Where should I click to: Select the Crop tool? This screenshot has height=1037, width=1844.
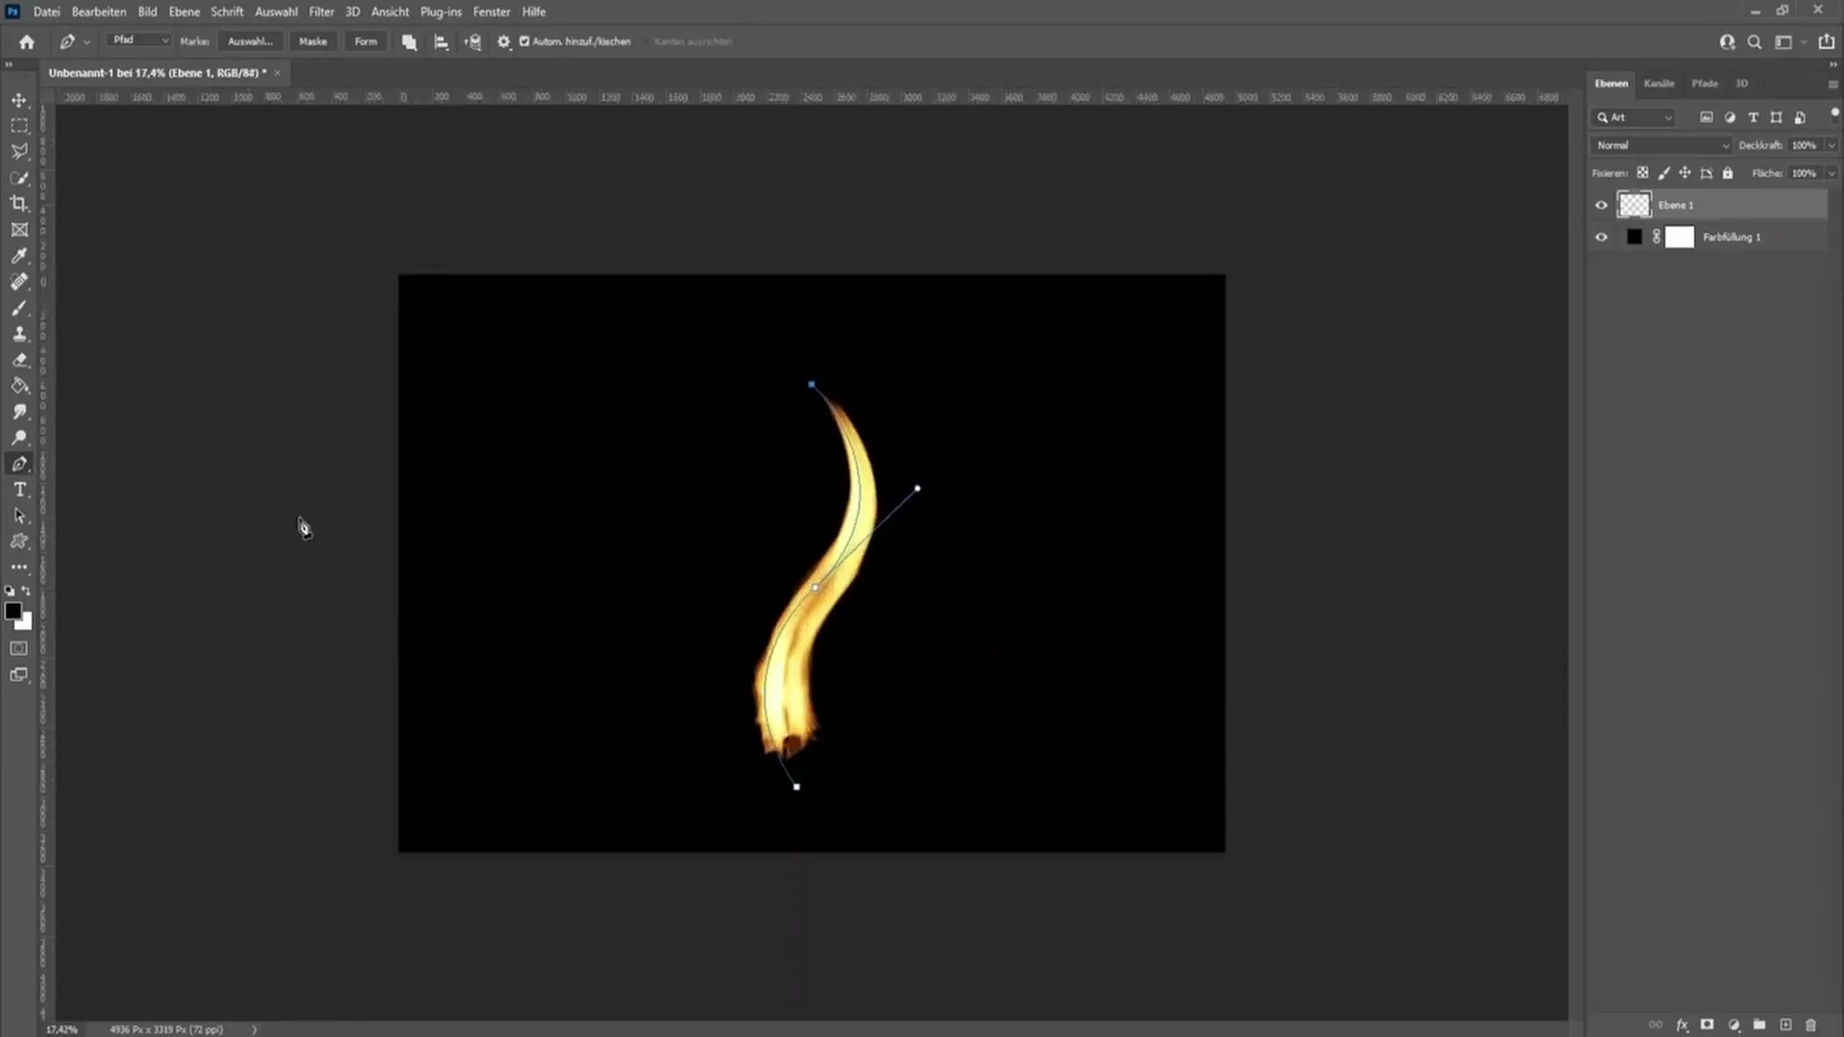click(19, 204)
